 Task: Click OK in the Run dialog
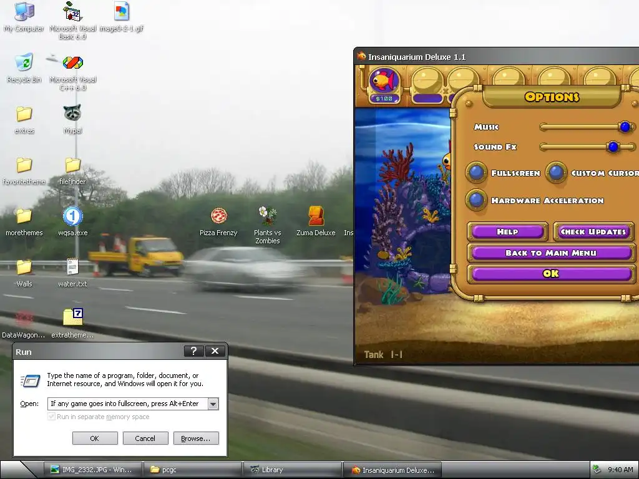coord(95,438)
